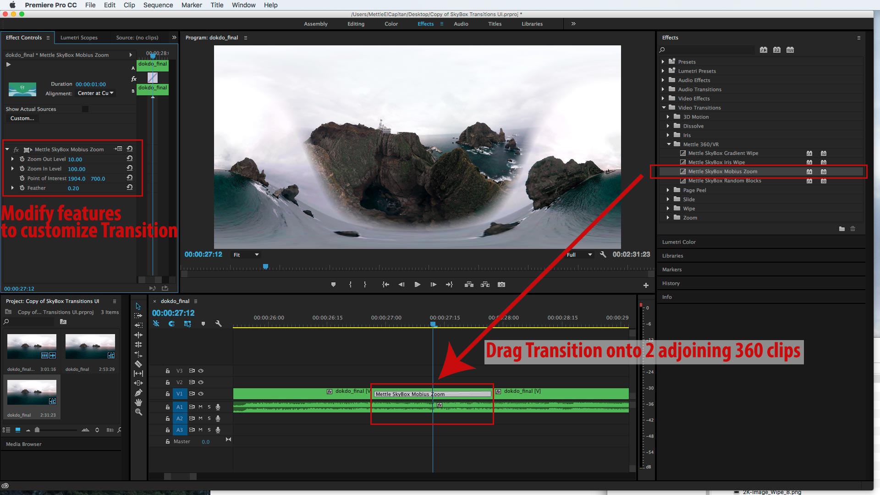Click the Add Marker icon below Program monitor
Screen dimensions: 880x495
[333, 285]
